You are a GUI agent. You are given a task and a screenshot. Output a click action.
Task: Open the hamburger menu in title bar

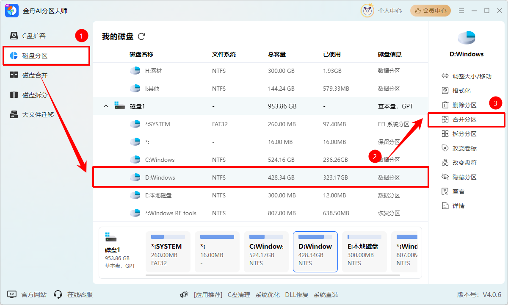pos(461,11)
